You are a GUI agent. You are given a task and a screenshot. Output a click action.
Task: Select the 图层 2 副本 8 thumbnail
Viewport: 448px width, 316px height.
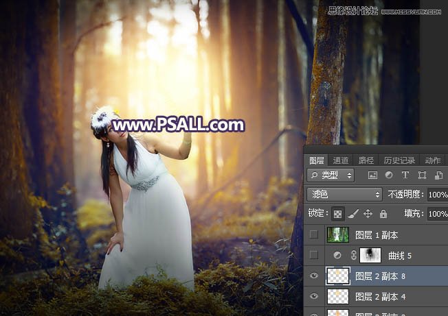pos(337,276)
